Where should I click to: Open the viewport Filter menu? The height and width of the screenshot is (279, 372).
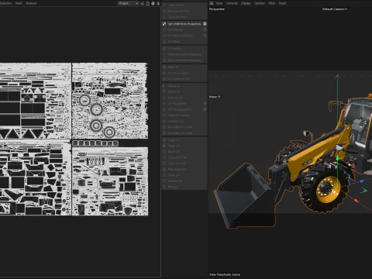point(272,3)
